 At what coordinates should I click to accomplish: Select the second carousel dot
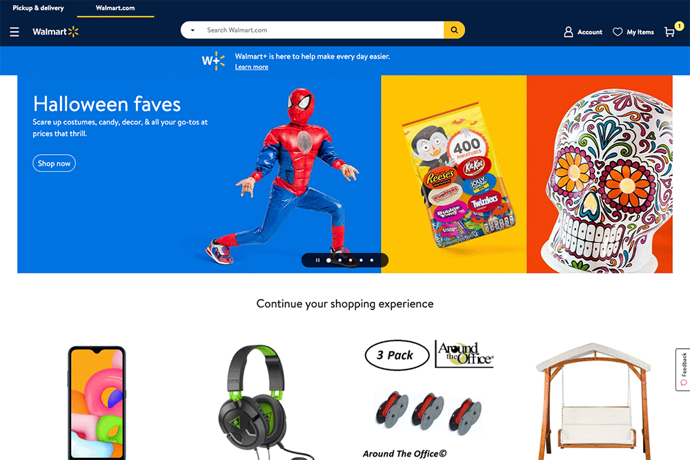[x=339, y=260]
